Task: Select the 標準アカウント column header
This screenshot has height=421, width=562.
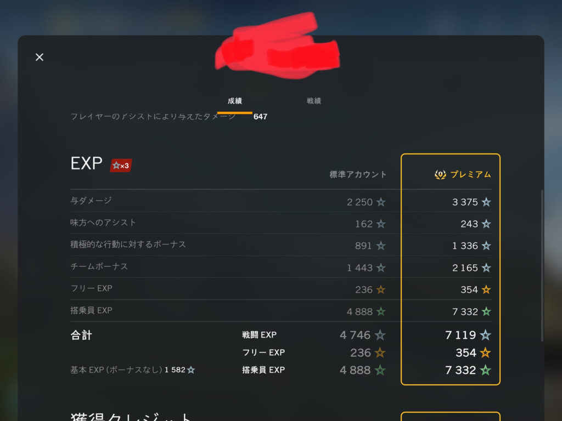Action: [358, 174]
